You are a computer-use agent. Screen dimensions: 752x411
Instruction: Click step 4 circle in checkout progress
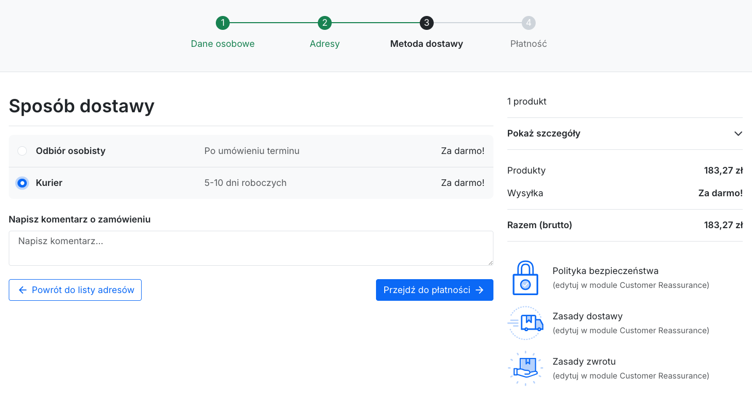click(528, 23)
